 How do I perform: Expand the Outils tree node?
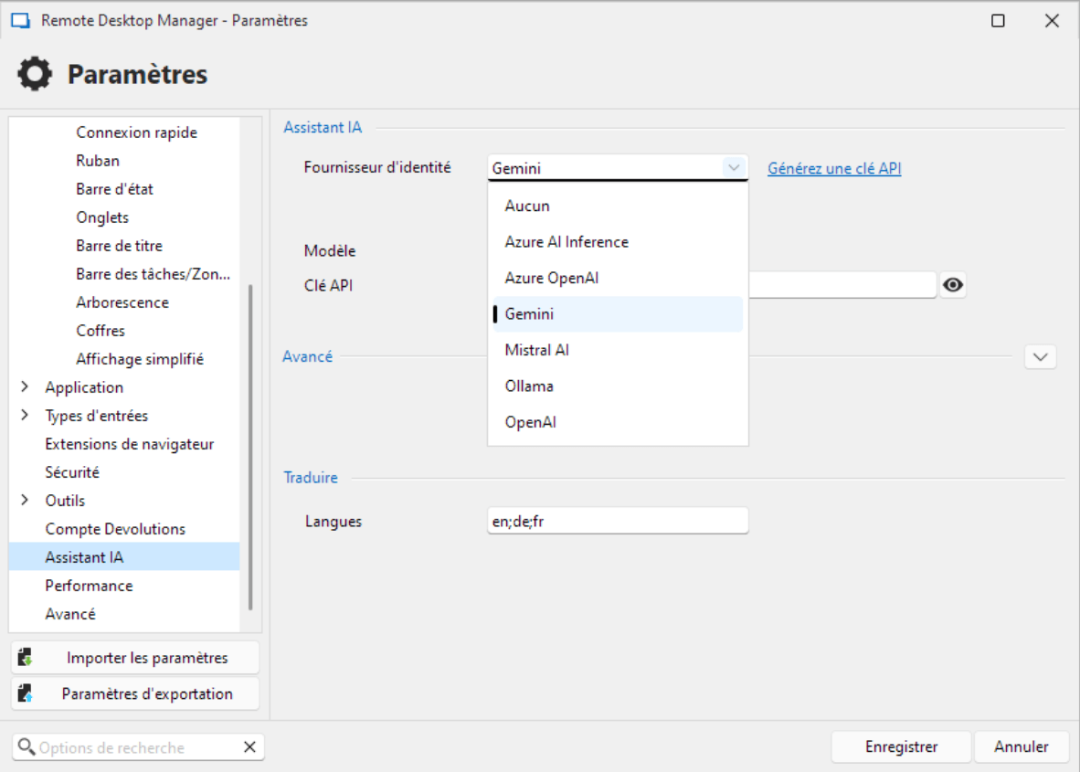25,501
